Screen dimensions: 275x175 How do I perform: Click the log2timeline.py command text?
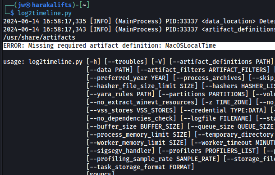[45, 13]
